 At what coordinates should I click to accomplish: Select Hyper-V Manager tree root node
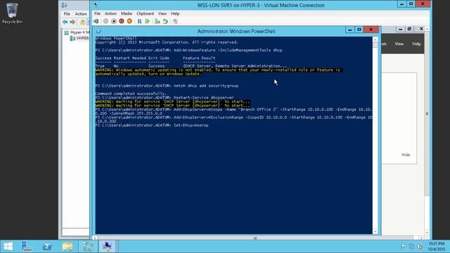[x=77, y=32]
